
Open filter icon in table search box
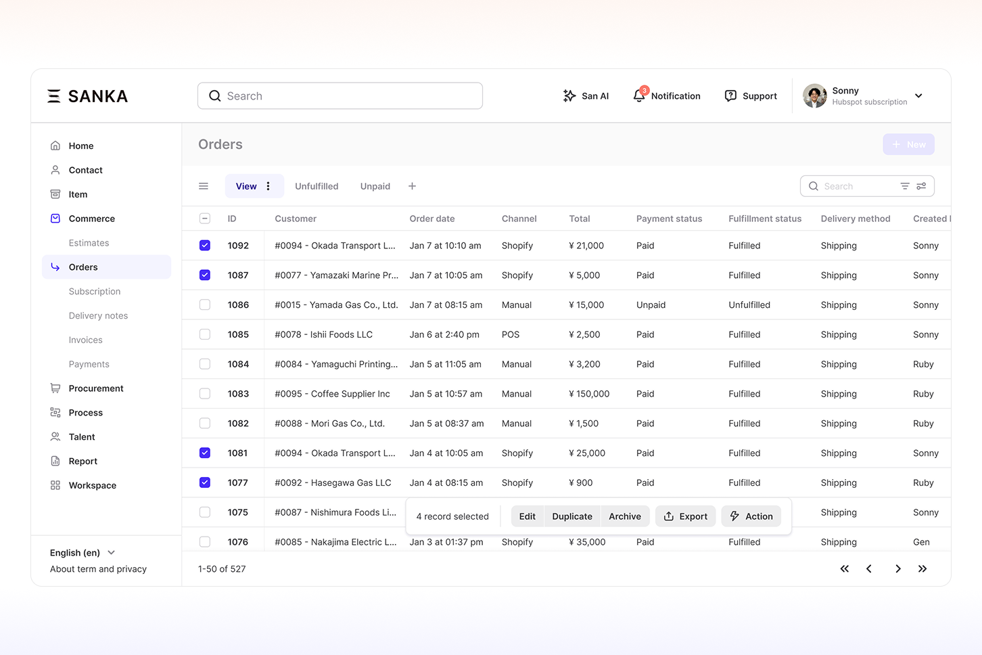coord(904,186)
